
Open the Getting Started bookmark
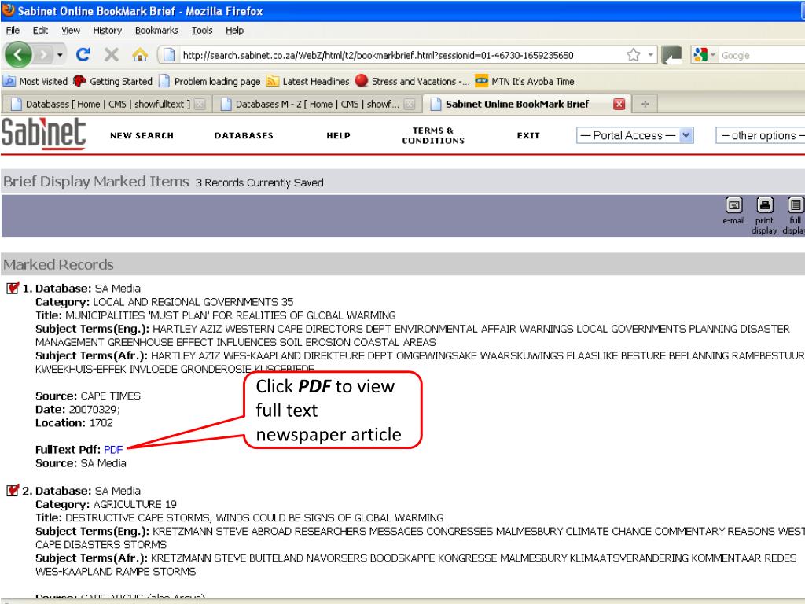pos(113,81)
